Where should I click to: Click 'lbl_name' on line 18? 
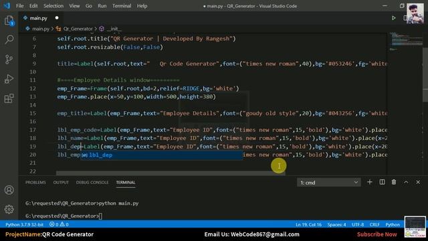pos(70,139)
